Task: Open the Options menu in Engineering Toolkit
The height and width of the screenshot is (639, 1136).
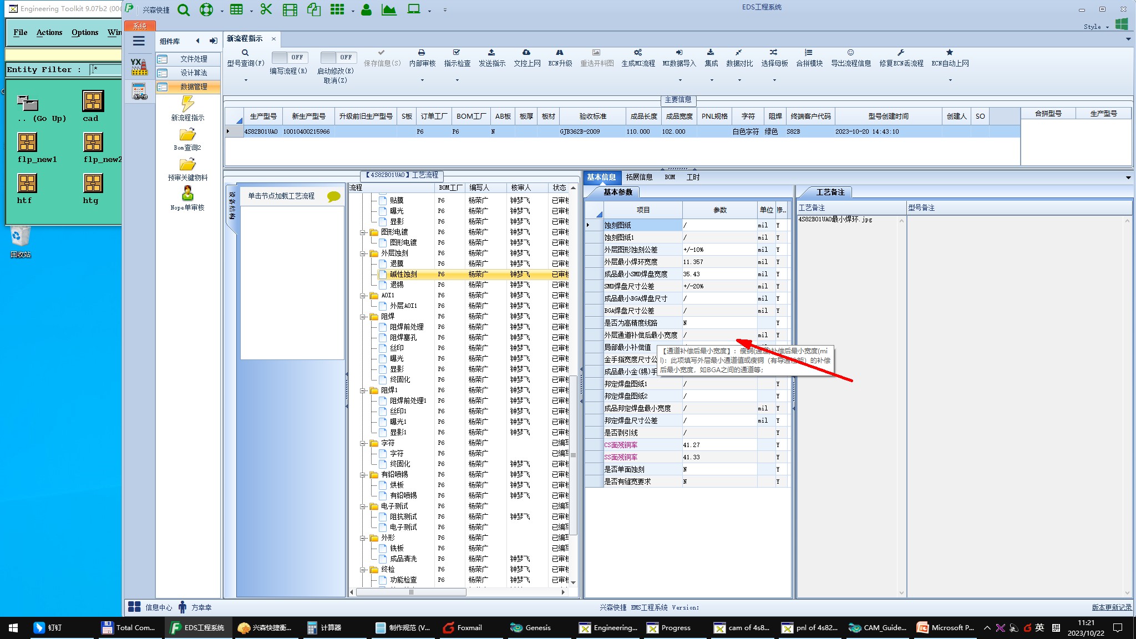Action: [85, 32]
